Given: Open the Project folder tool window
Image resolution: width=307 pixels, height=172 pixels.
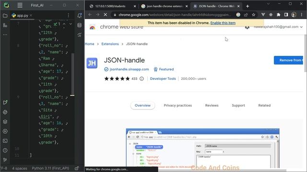Looking at the screenshot, I should pyautogui.click(x=5, y=16).
